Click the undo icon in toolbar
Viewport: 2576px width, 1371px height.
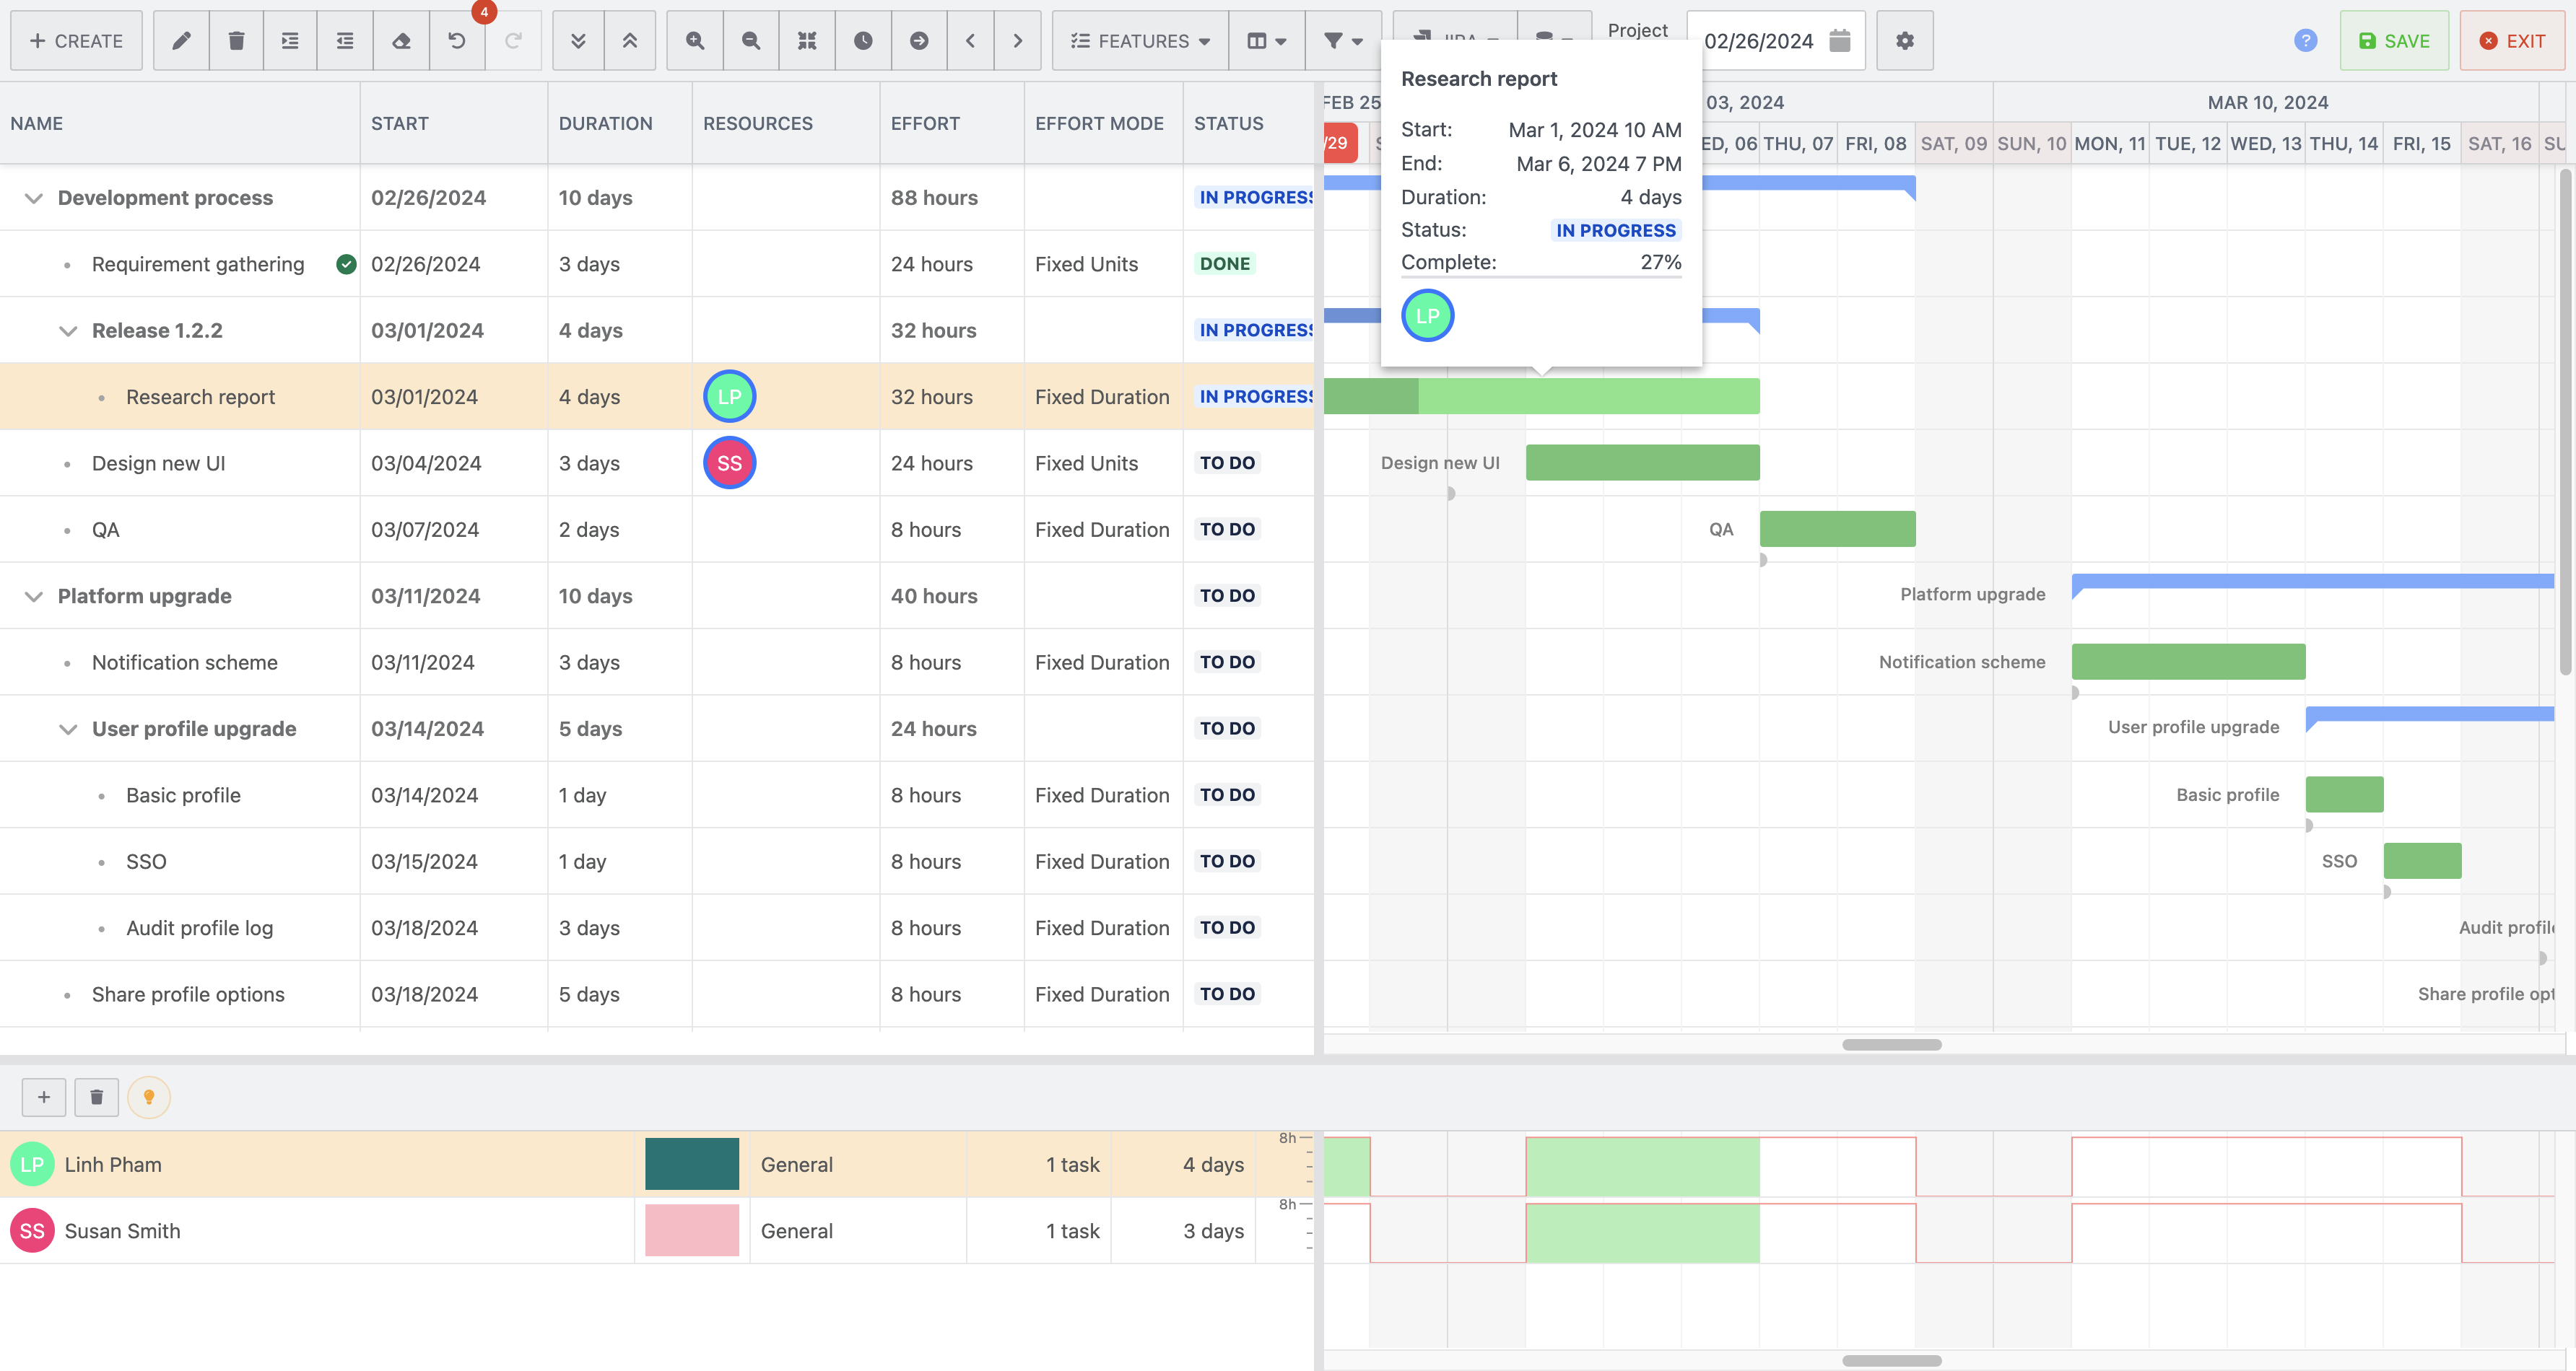tap(456, 39)
